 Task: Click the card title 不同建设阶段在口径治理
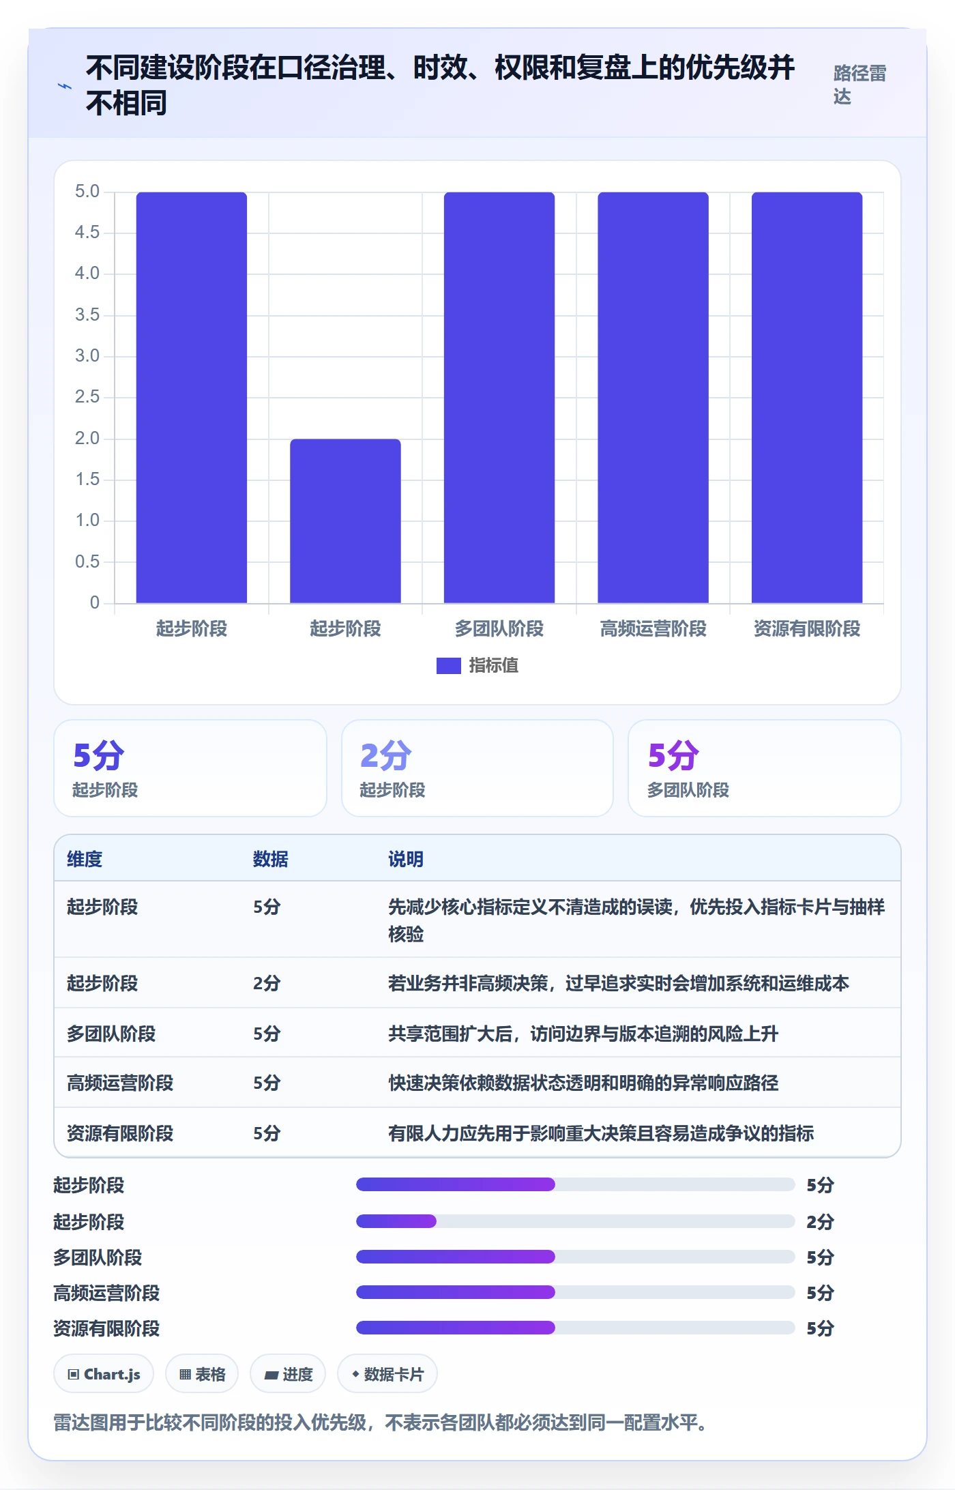click(x=440, y=85)
